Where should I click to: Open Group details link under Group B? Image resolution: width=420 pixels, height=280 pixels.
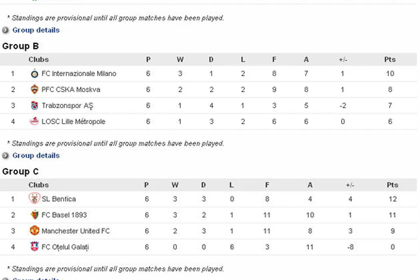click(x=36, y=156)
